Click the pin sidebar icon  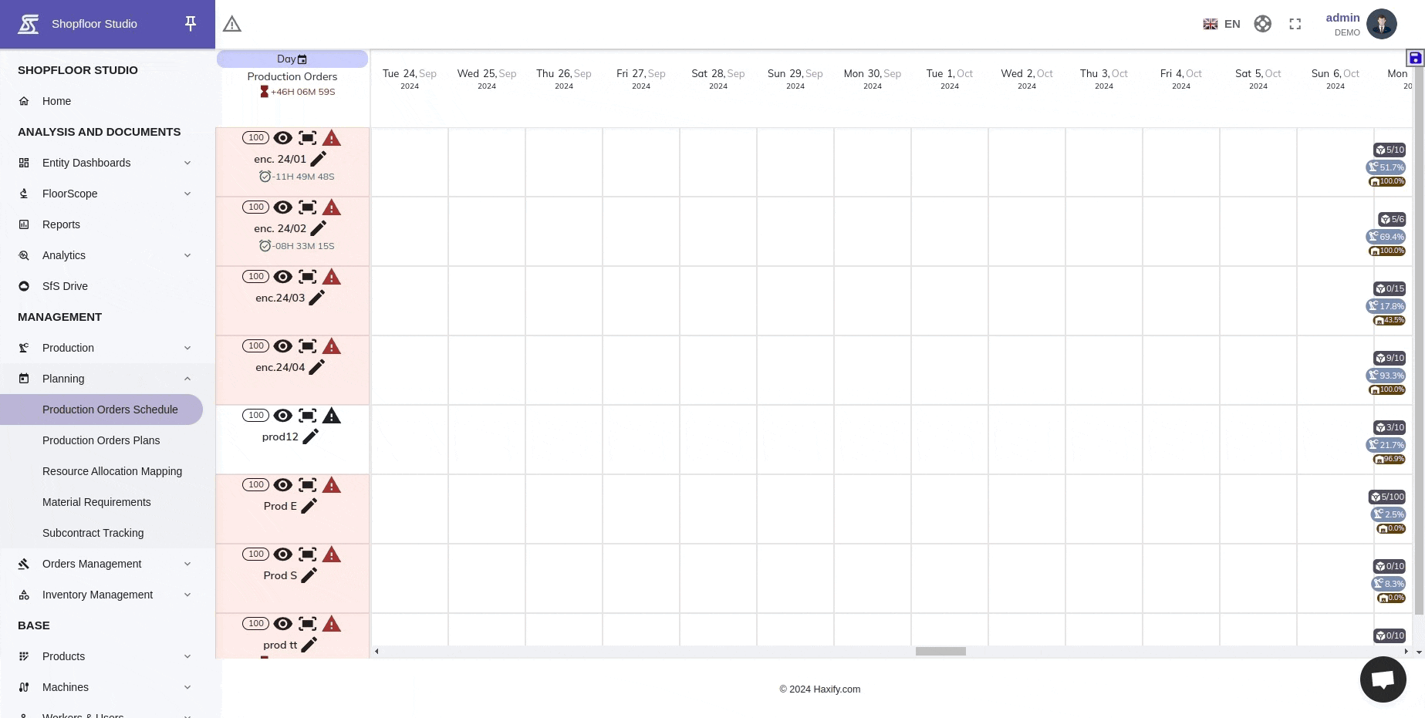click(191, 24)
